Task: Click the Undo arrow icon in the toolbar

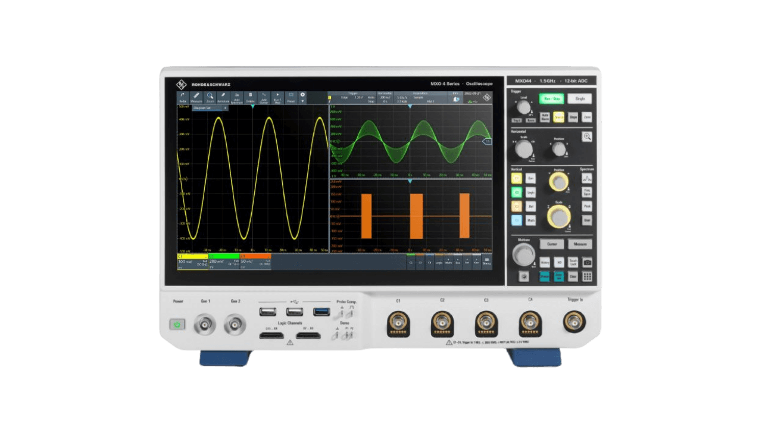Action: coord(182,97)
